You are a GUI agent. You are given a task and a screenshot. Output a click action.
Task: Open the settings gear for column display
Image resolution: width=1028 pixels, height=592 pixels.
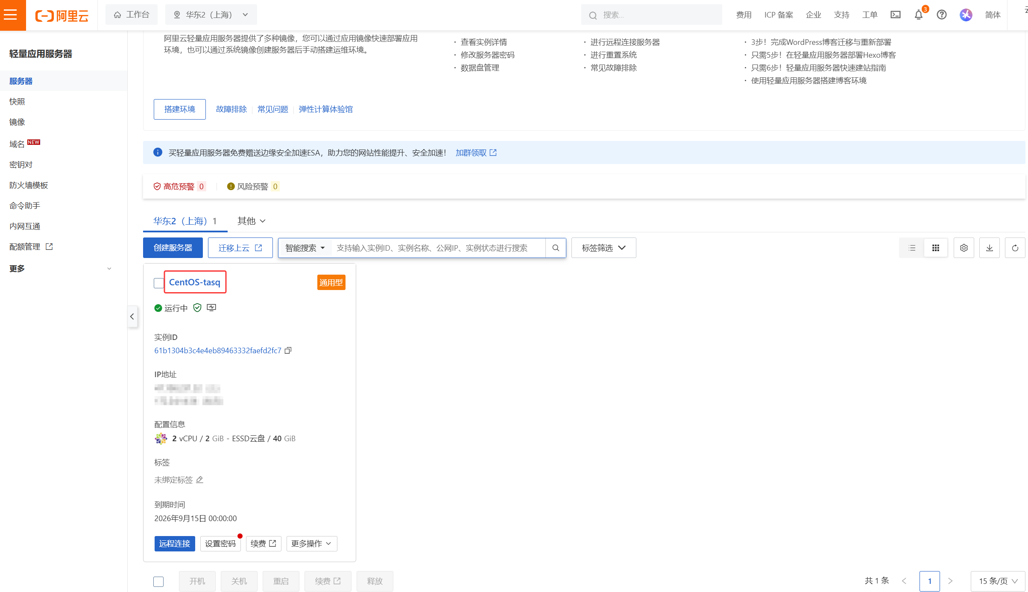point(964,248)
